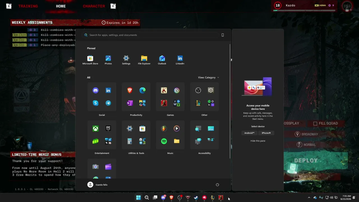Open Brave browser in the Productivity category
The width and height of the screenshot is (359, 202).
click(130, 90)
